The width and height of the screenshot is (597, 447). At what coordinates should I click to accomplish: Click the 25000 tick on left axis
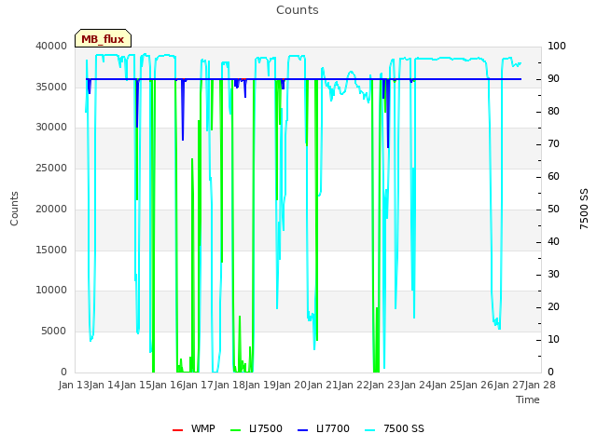click(51, 168)
